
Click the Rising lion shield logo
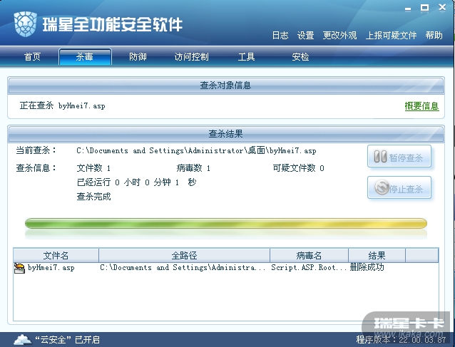coord(25,24)
